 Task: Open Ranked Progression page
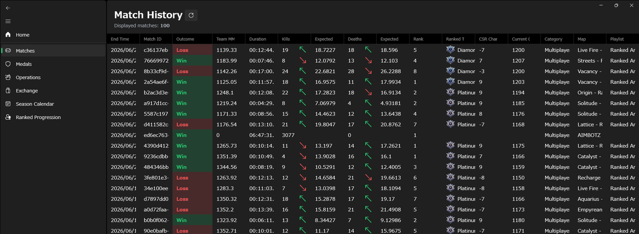click(x=53, y=117)
